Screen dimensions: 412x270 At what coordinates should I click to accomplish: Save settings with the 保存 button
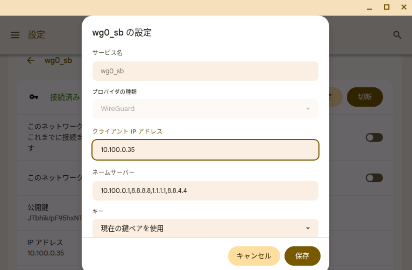302,256
